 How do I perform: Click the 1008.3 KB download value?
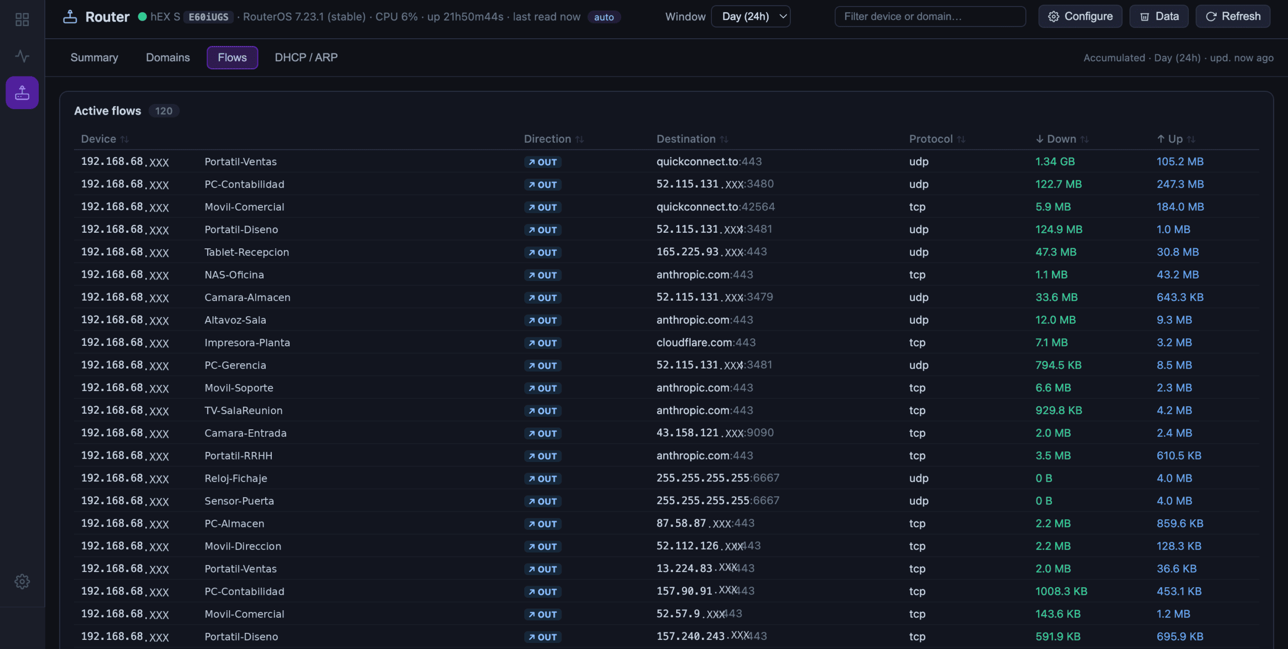click(x=1061, y=591)
